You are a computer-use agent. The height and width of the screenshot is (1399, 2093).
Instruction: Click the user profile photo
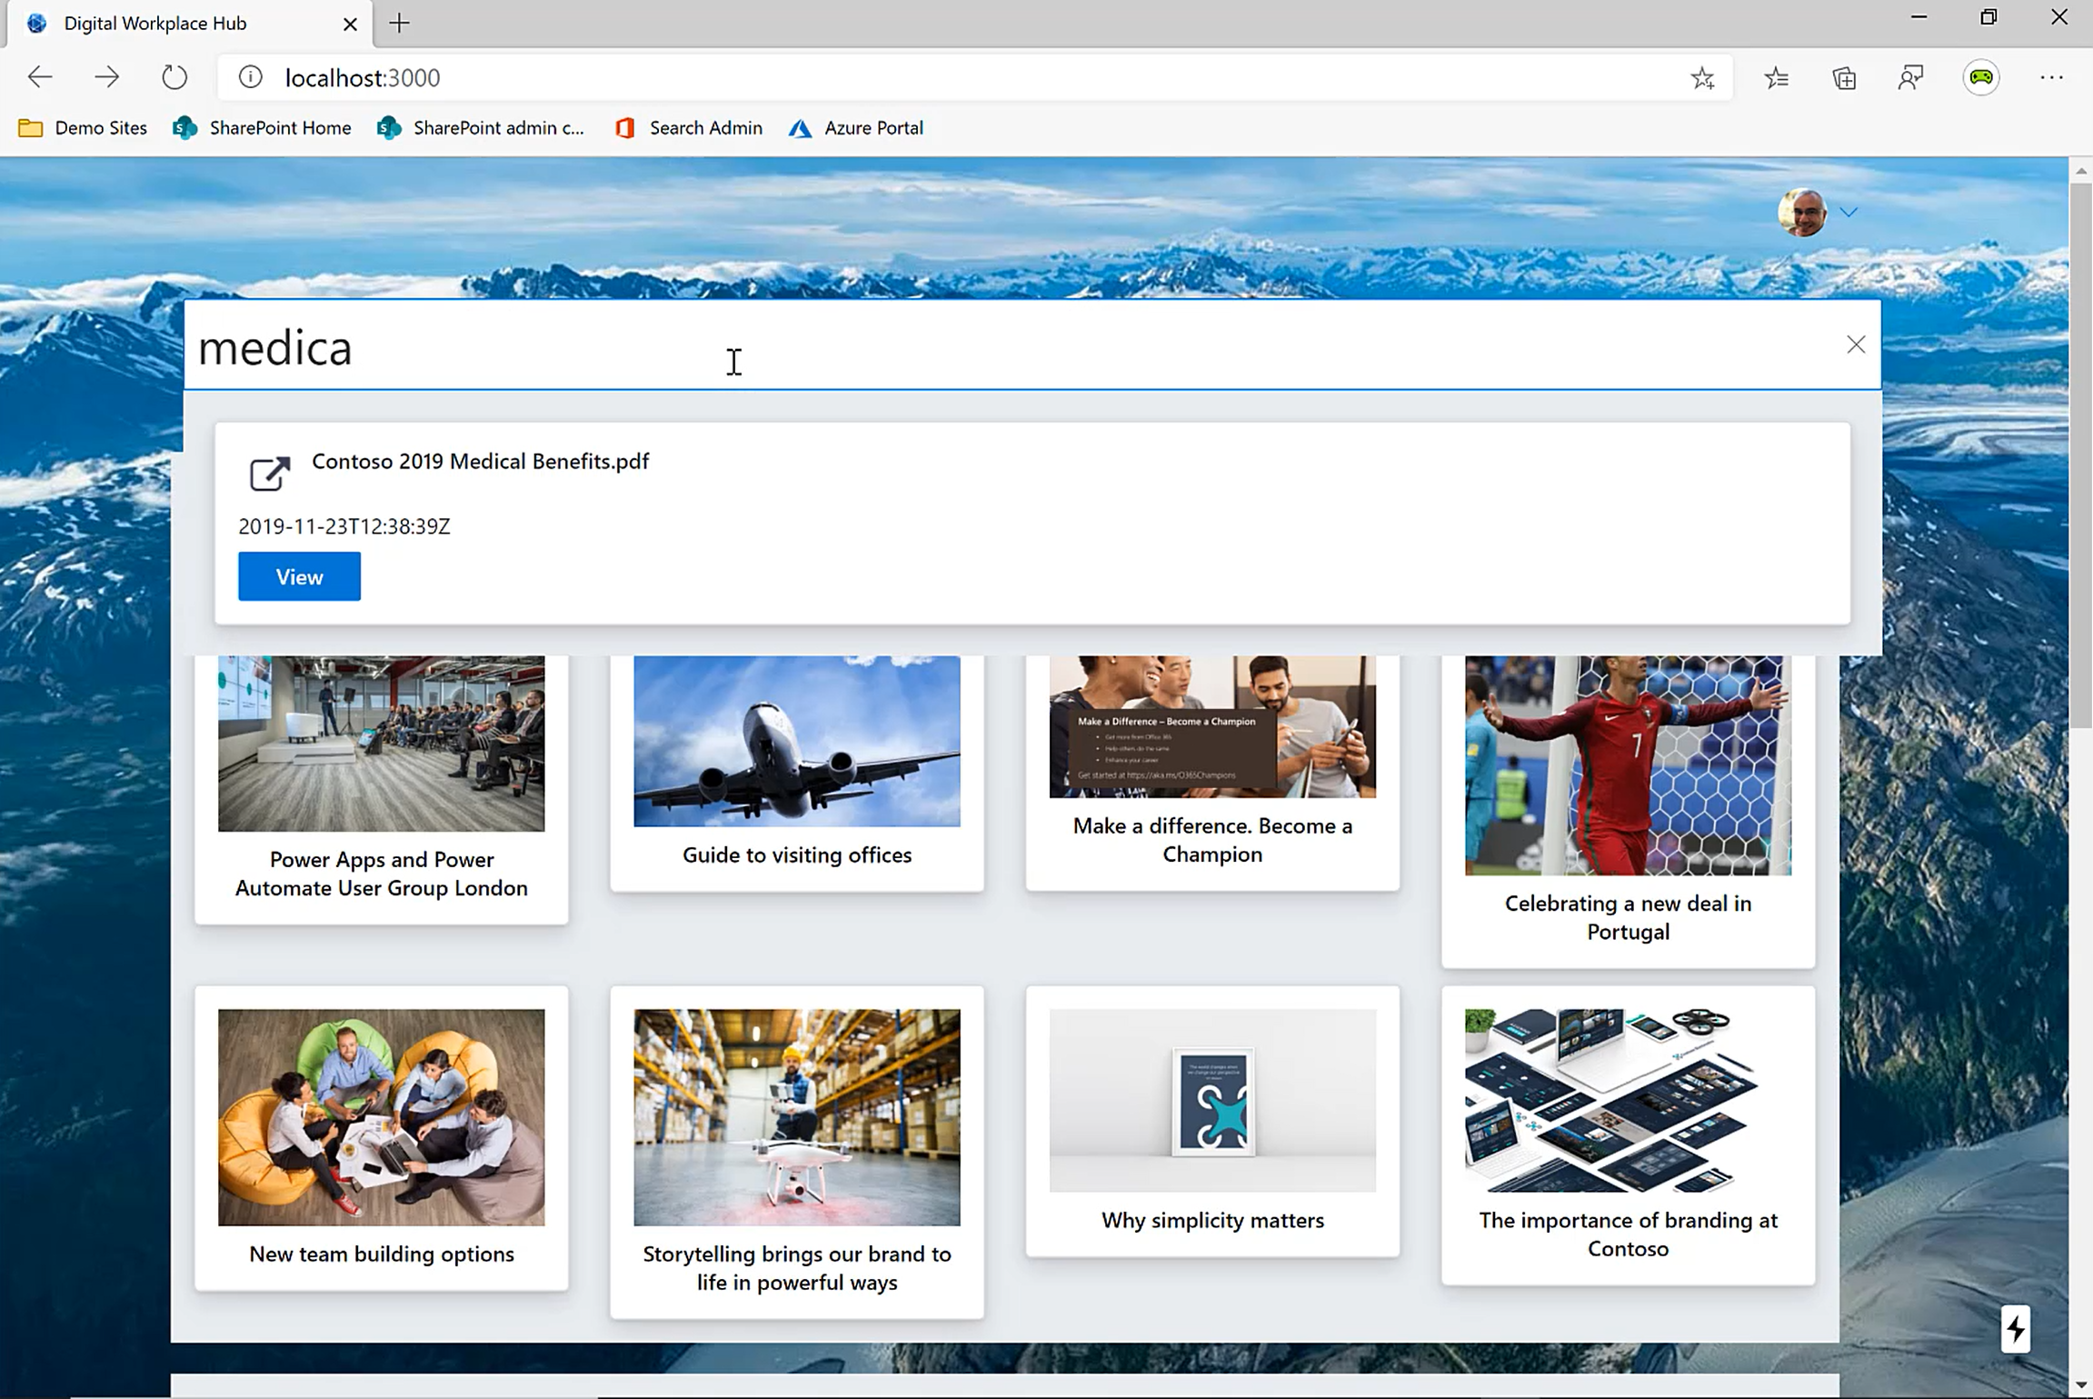[x=1802, y=213]
